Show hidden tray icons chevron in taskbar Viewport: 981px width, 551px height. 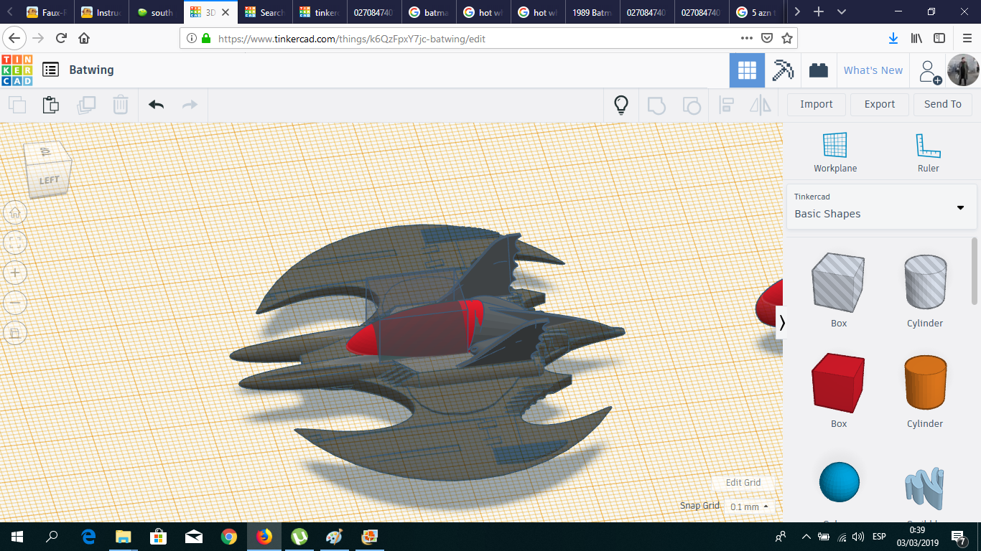806,537
